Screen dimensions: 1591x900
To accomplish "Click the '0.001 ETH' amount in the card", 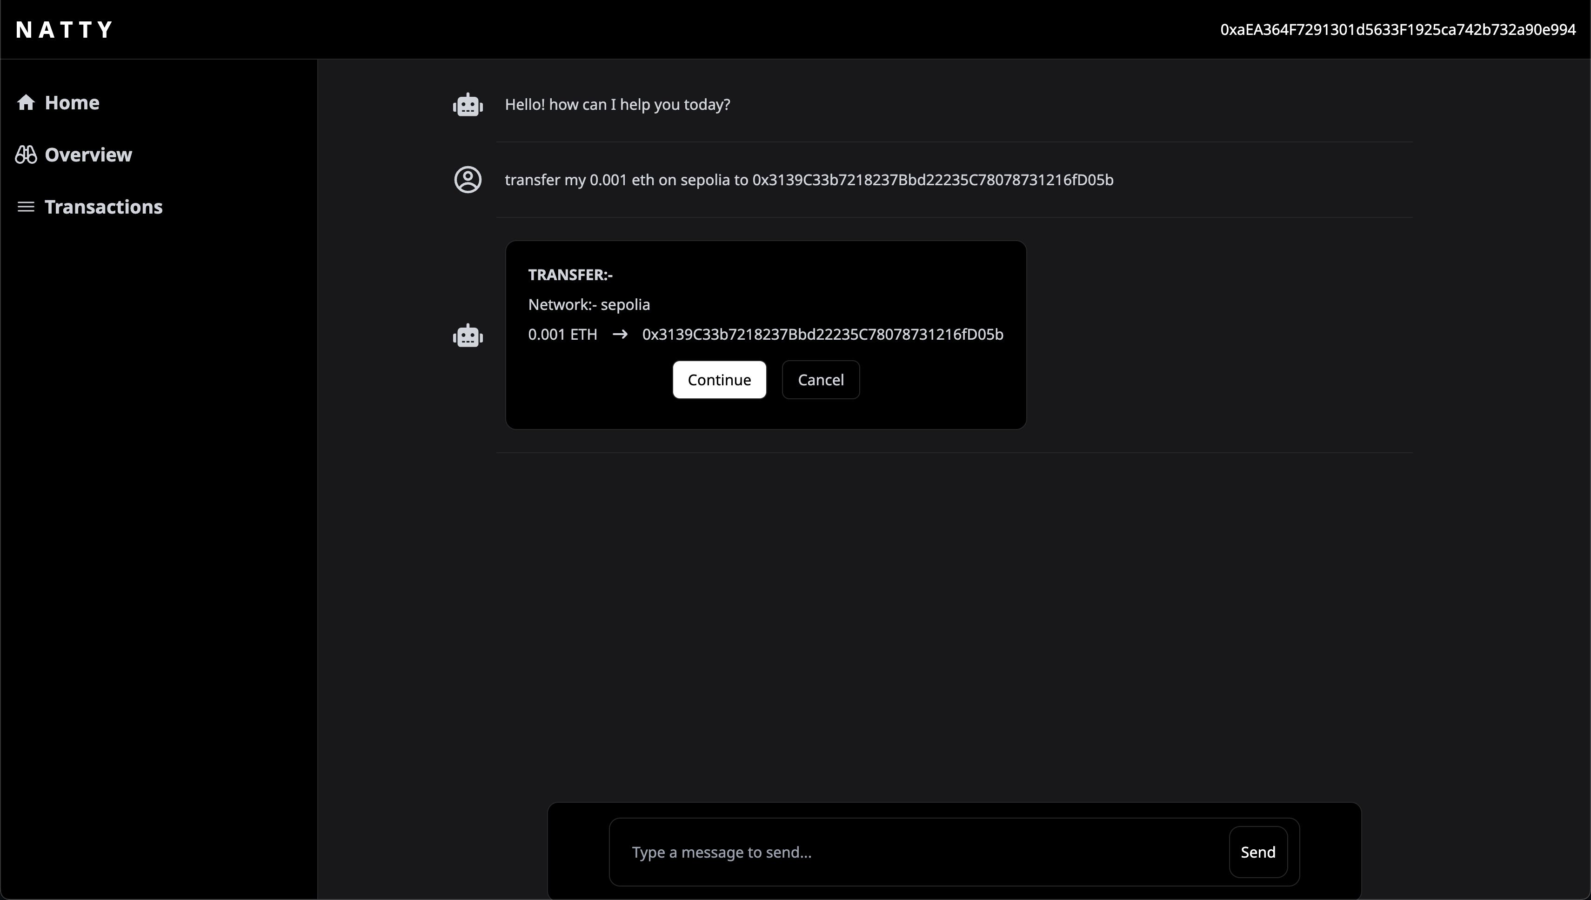I will click(x=562, y=335).
